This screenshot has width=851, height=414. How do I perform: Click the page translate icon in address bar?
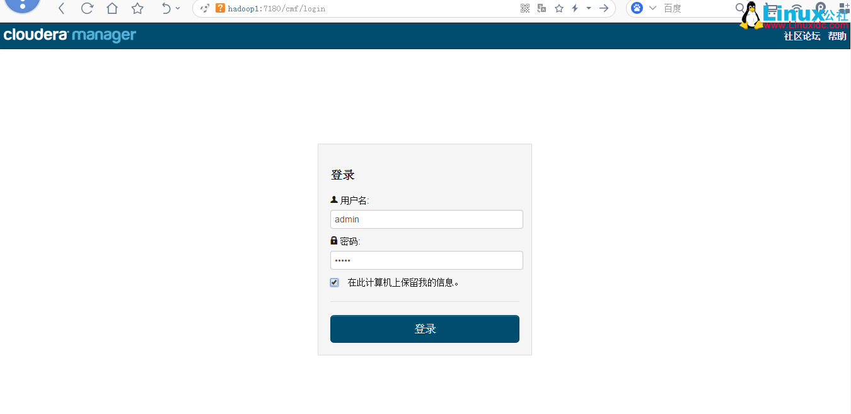(x=540, y=8)
